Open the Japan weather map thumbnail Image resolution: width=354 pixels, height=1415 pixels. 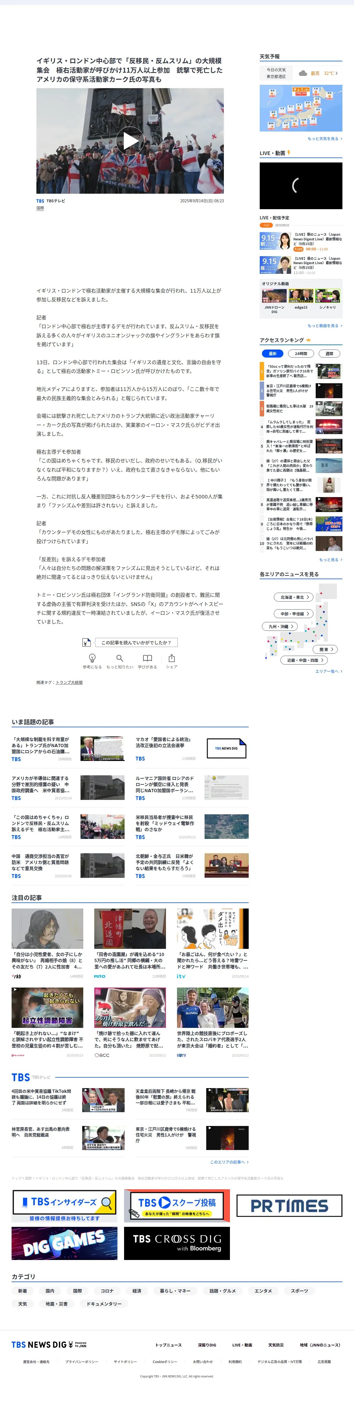tap(301, 108)
